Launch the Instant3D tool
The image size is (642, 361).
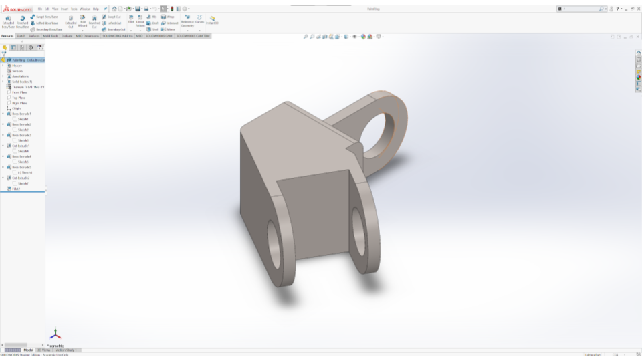(213, 20)
